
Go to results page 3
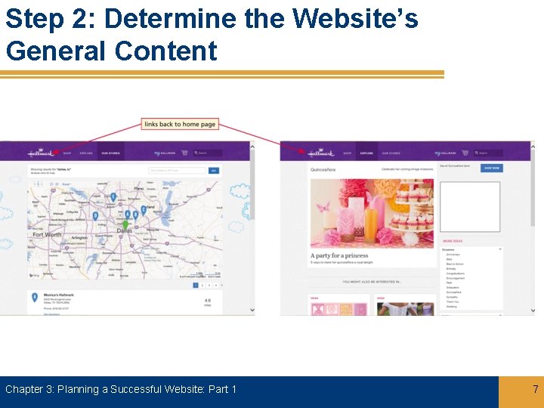[209, 285]
